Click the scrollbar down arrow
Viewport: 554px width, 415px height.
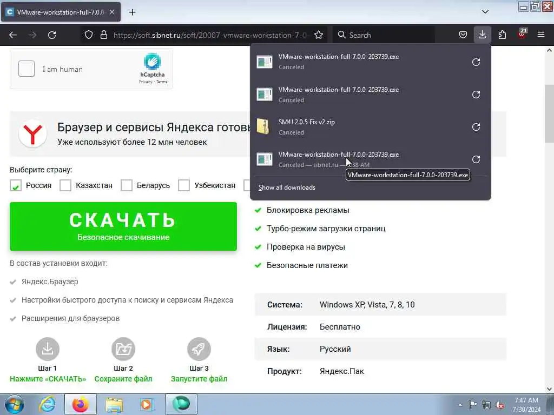550,389
